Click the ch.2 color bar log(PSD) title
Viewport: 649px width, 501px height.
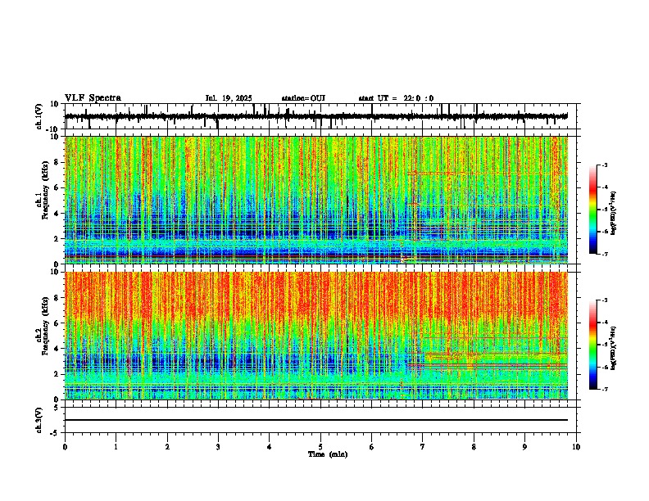pos(614,348)
